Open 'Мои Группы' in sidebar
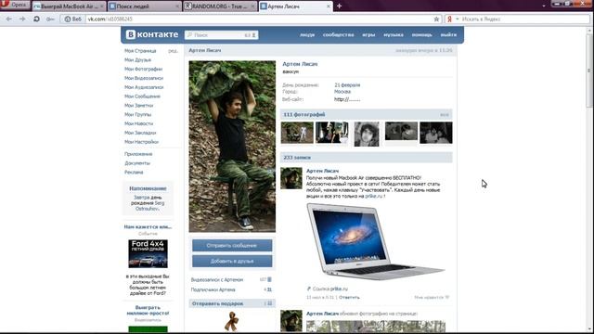The image size is (594, 334). tap(137, 114)
